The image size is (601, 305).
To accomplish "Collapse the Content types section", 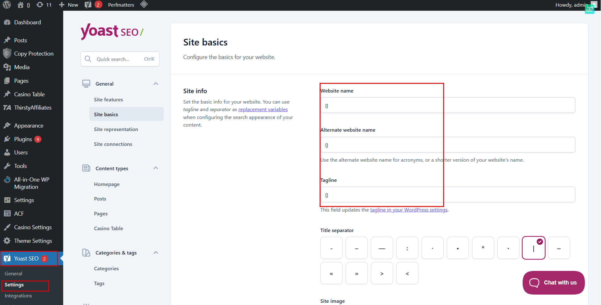I will click(x=155, y=168).
